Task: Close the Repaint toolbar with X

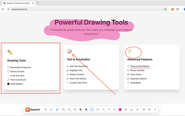Action: 155,110
